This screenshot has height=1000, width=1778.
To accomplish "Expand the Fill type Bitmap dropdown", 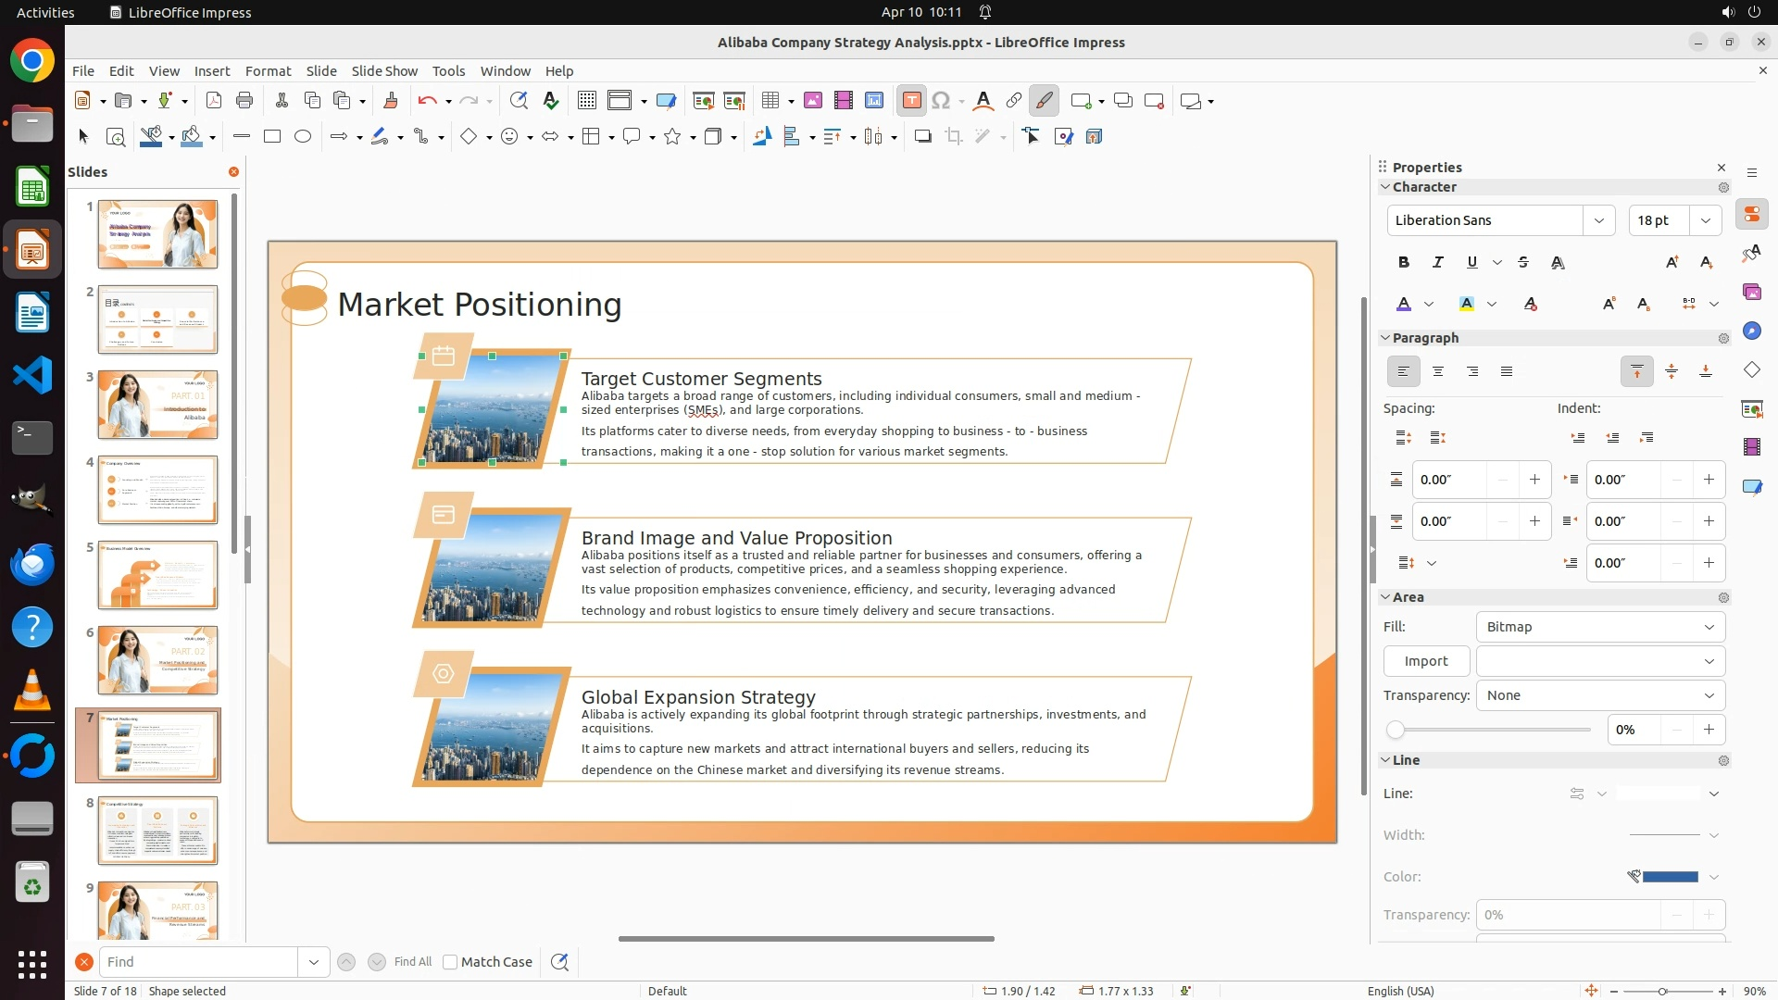I will (1600, 627).
